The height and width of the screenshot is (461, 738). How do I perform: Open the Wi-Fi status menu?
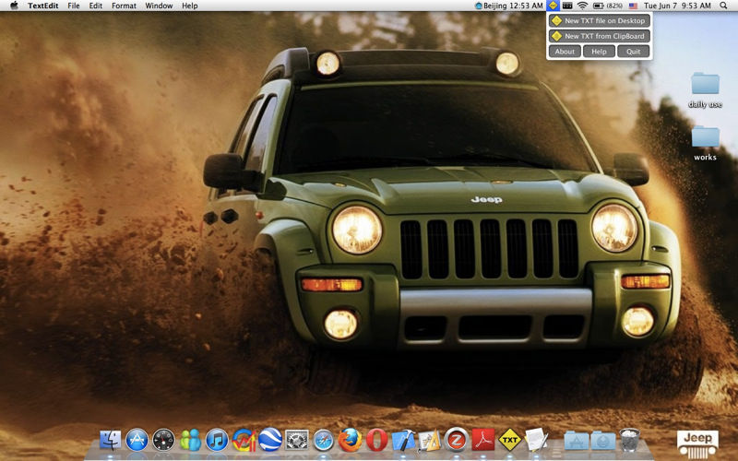583,6
